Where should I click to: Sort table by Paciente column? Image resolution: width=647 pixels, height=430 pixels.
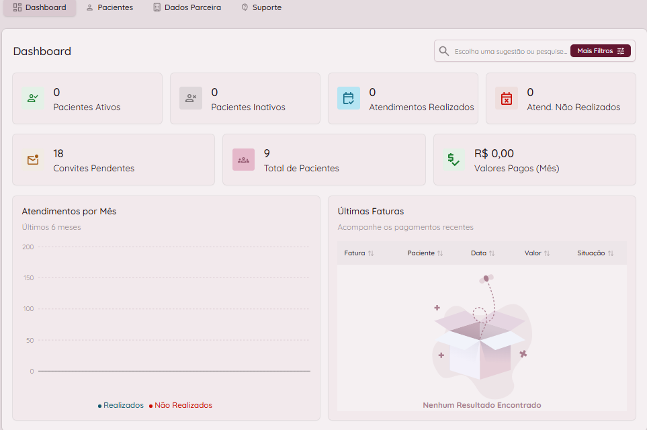pos(425,253)
